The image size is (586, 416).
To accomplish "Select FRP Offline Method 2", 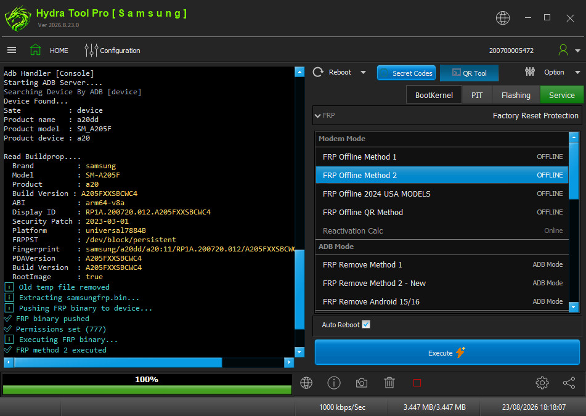I will [442, 175].
